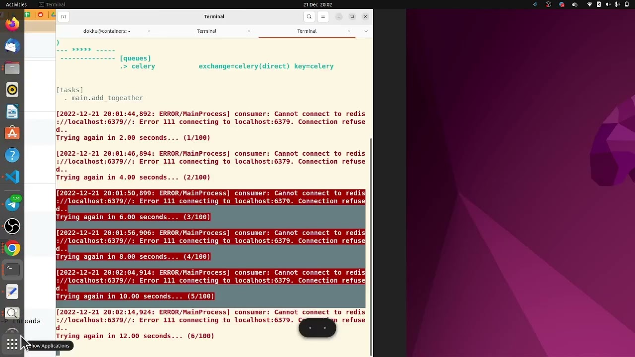
Task: Launch Firefox from the dock
Action: coord(12,24)
